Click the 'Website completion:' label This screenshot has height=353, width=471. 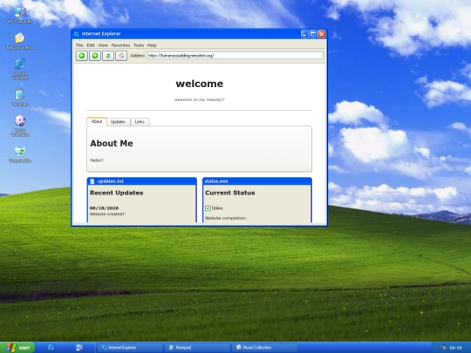click(226, 218)
